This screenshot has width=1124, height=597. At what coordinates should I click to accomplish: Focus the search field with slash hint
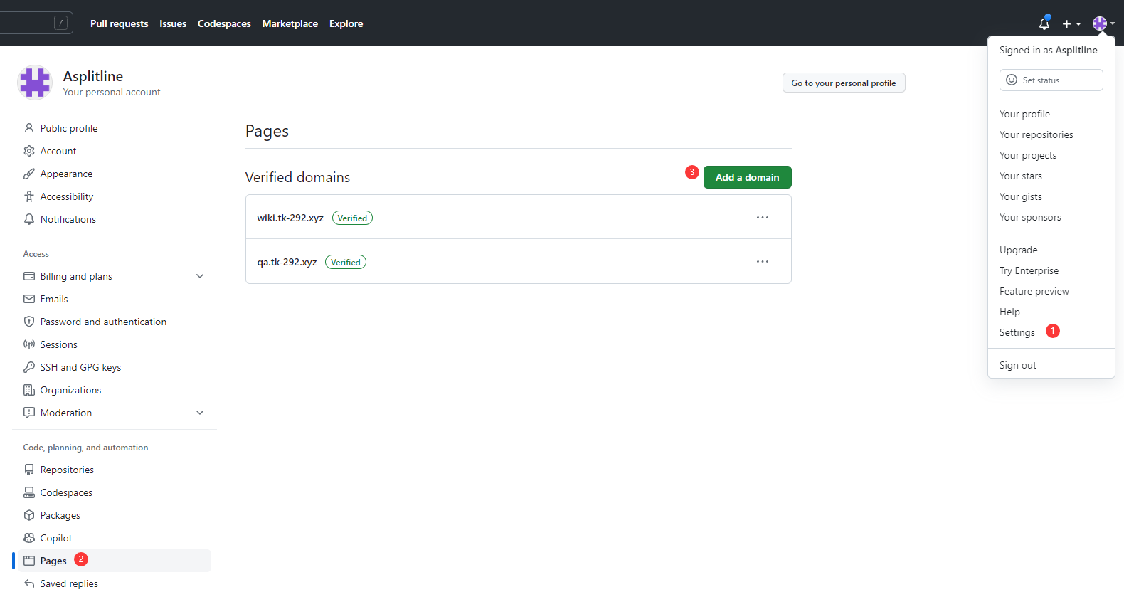click(36, 23)
